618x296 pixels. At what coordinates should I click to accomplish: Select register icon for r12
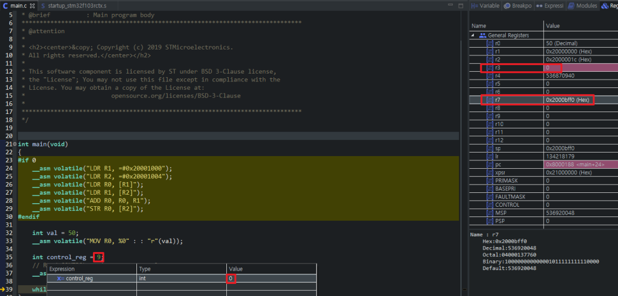coord(490,140)
